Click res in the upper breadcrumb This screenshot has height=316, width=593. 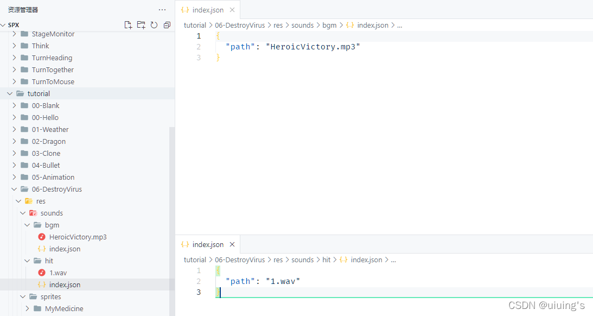tap(278, 26)
